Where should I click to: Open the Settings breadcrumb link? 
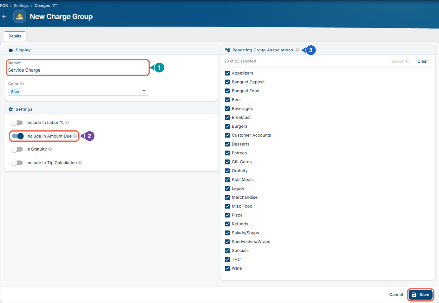[21, 5]
